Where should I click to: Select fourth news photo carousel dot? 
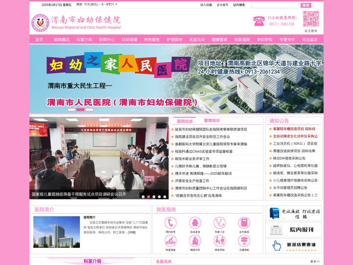159,197
